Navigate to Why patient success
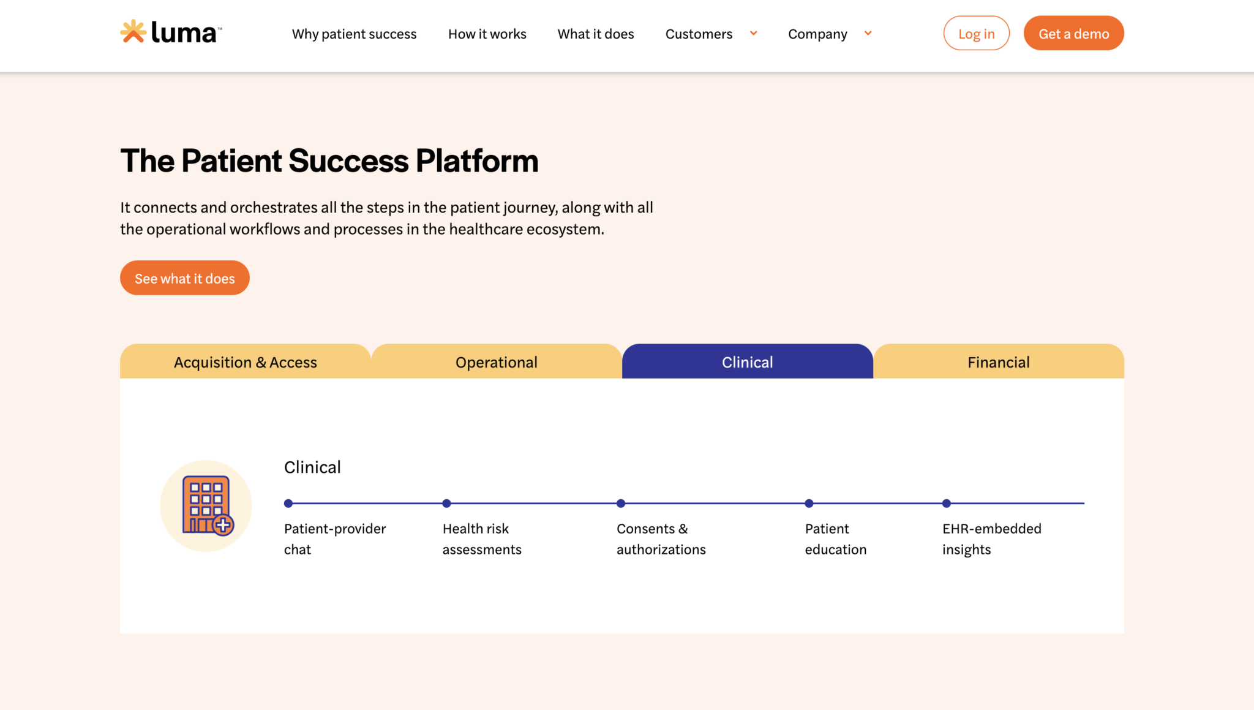The height and width of the screenshot is (710, 1254). 354,34
